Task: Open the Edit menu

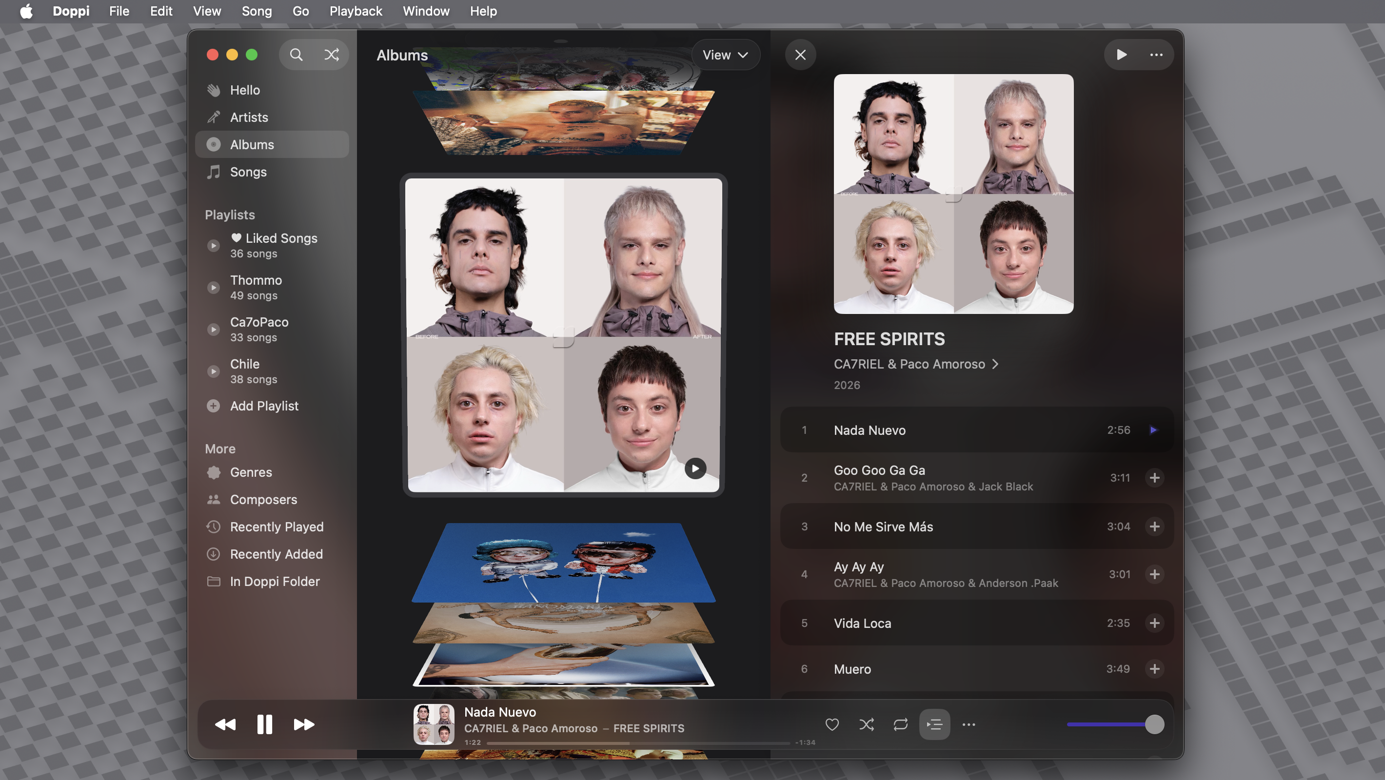Action: click(x=161, y=11)
